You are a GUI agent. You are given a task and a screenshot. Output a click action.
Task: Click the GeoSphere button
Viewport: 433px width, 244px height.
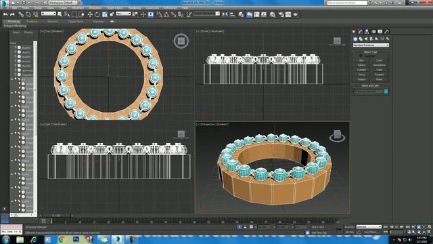tap(379, 65)
